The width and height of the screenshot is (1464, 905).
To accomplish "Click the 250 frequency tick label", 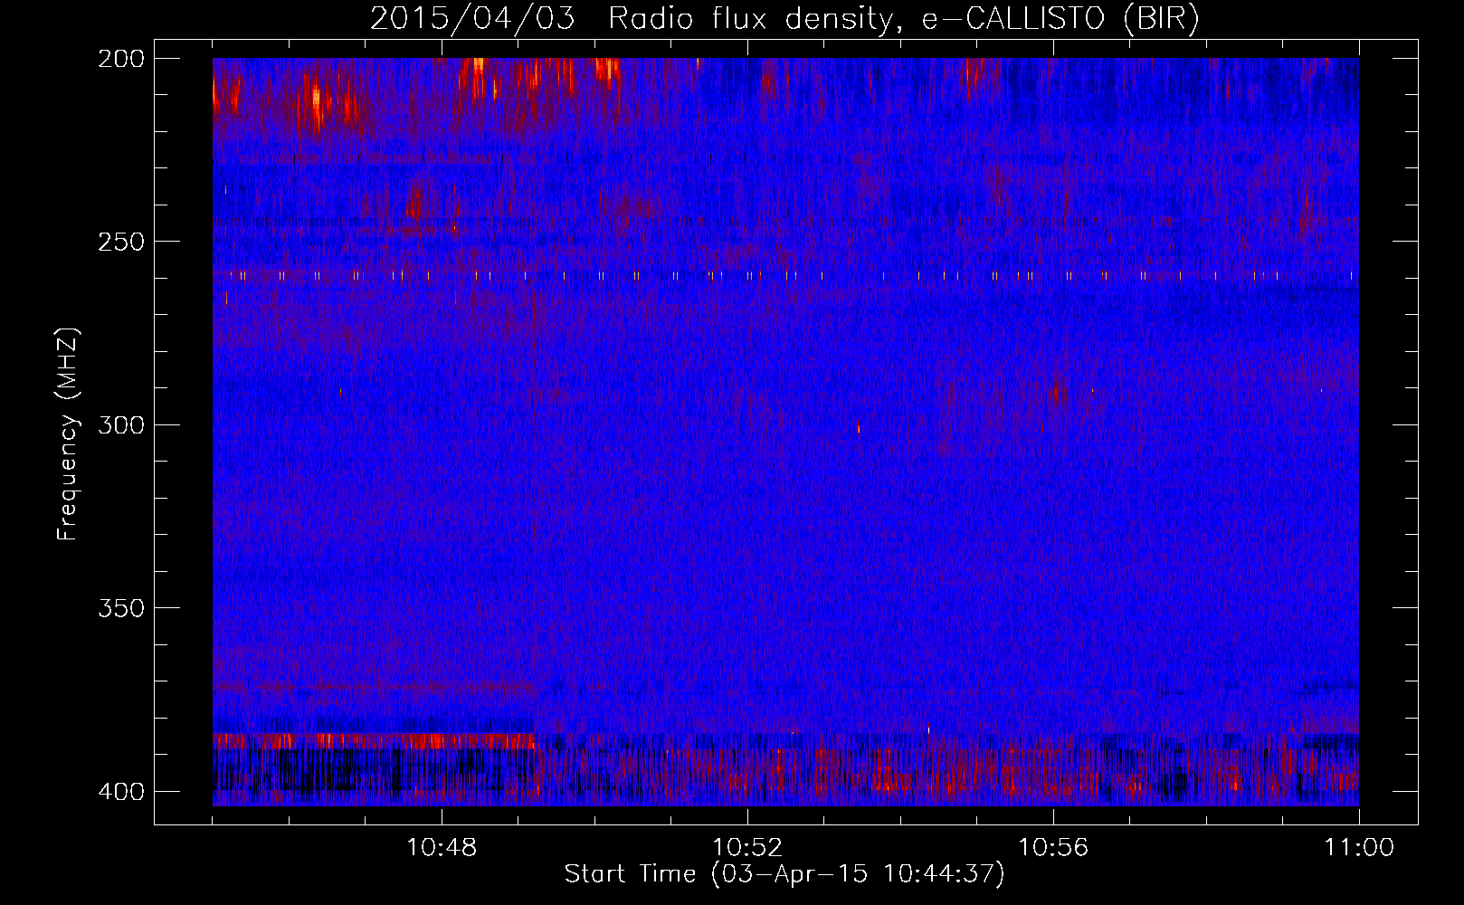I will (121, 242).
